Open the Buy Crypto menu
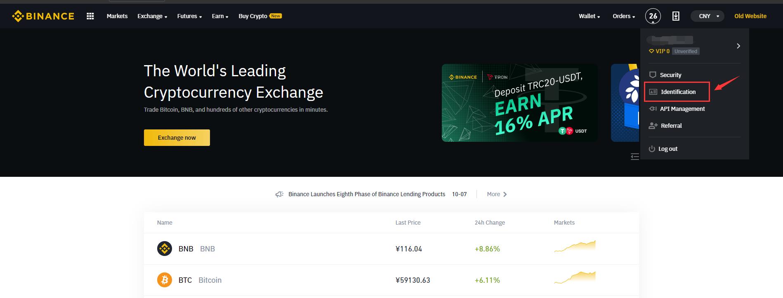 [253, 16]
